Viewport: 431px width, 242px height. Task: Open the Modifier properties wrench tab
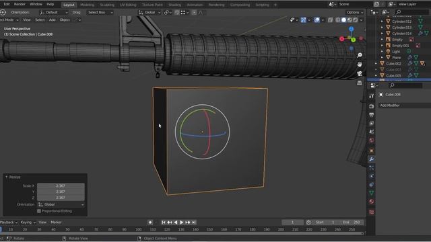point(371,159)
